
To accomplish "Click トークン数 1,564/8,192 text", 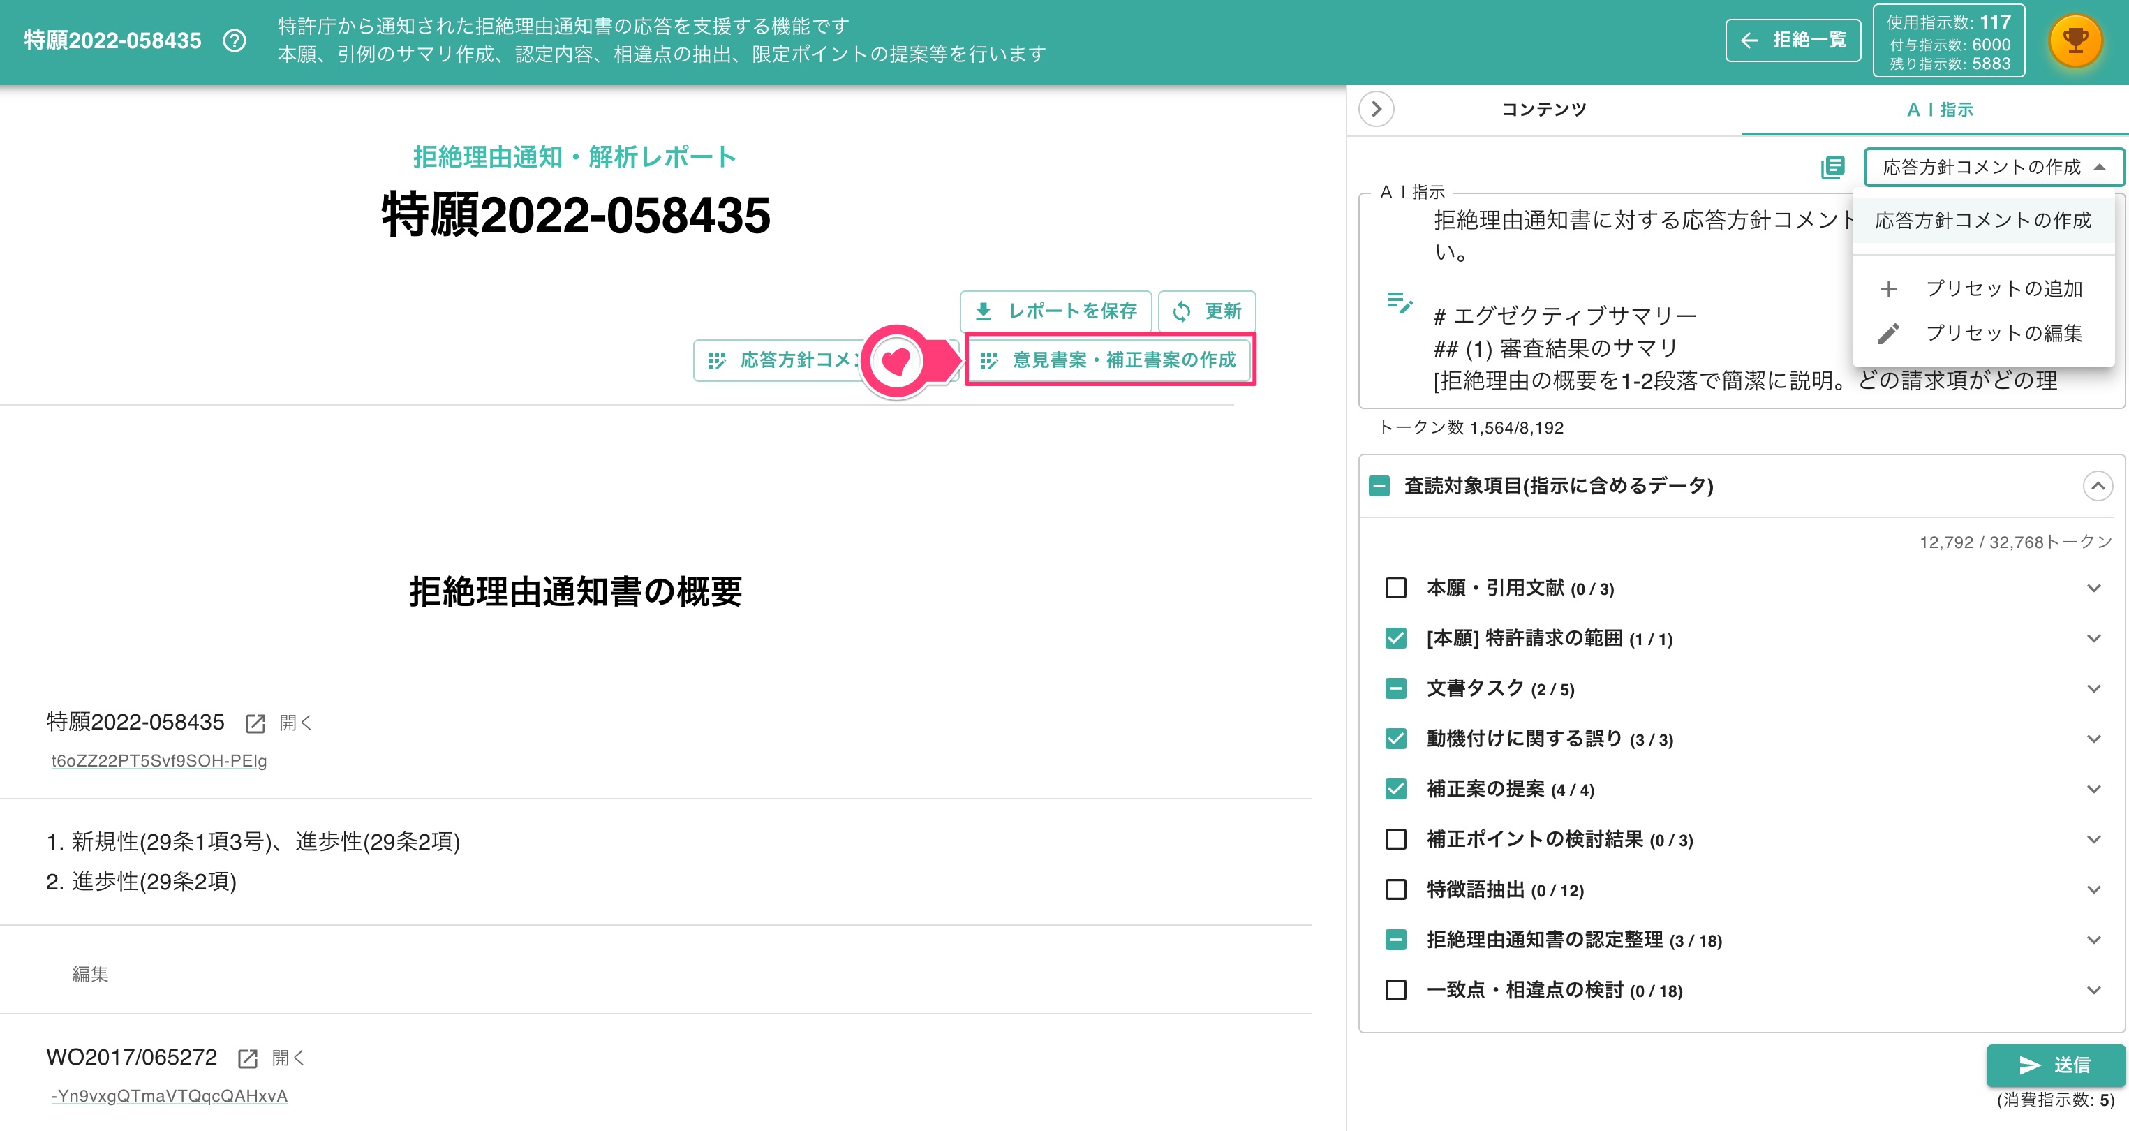I will tap(1471, 428).
